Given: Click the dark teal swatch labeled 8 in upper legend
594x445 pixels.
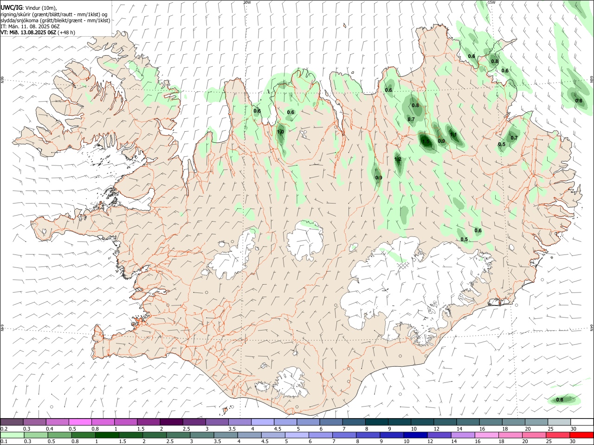Looking at the screenshot, I should click(x=376, y=422).
